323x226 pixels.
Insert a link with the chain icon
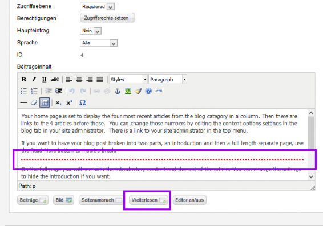96,91
